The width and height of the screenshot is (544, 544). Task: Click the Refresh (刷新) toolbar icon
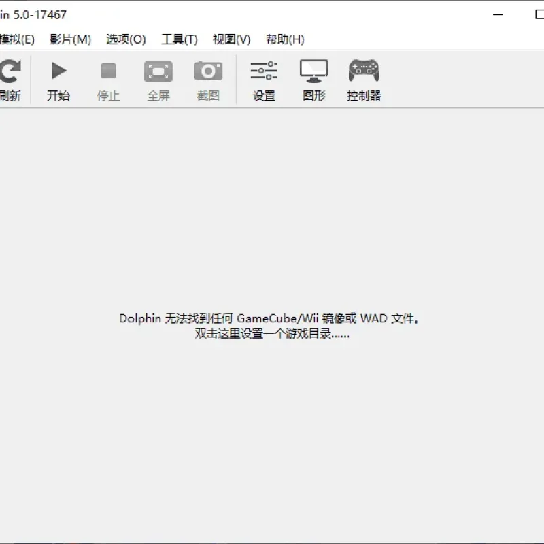coord(10,71)
